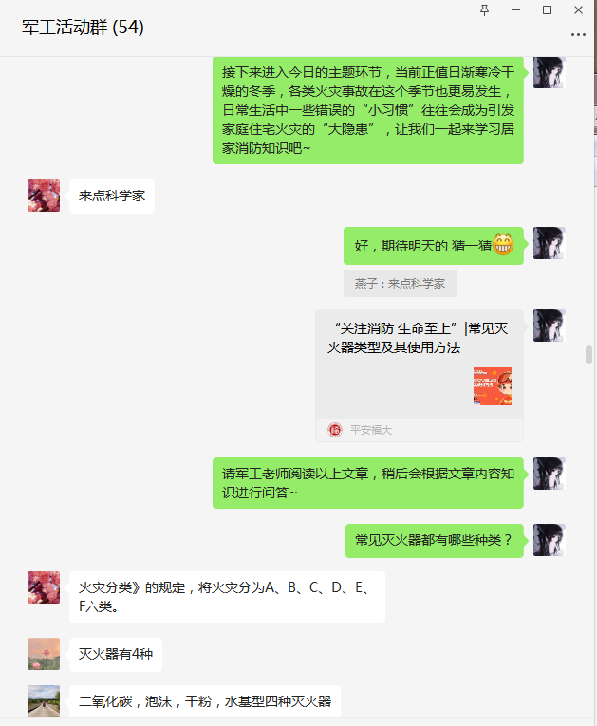This screenshot has height=726, width=597.
Task: Select the message 常见灭火器都有哪些种类？
Action: point(435,540)
